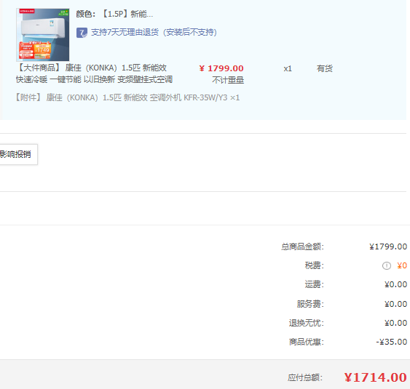Click the 退换无忧 ¥0.00 value
This screenshot has height=389, width=410.
(396, 323)
